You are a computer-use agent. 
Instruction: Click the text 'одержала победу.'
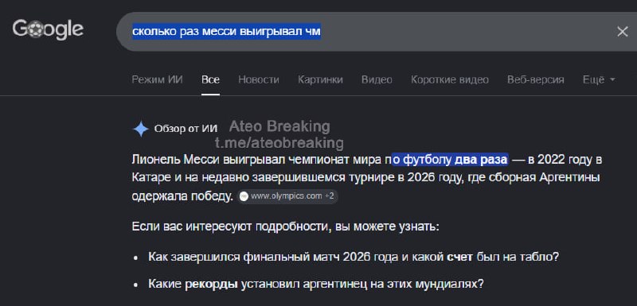[183, 196]
